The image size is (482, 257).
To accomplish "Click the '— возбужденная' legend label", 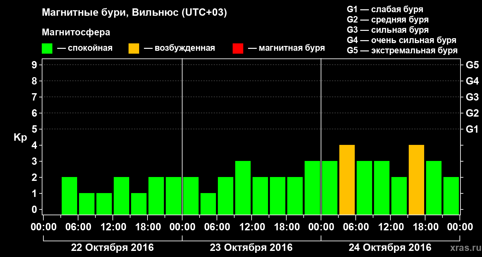I will (x=179, y=49).
